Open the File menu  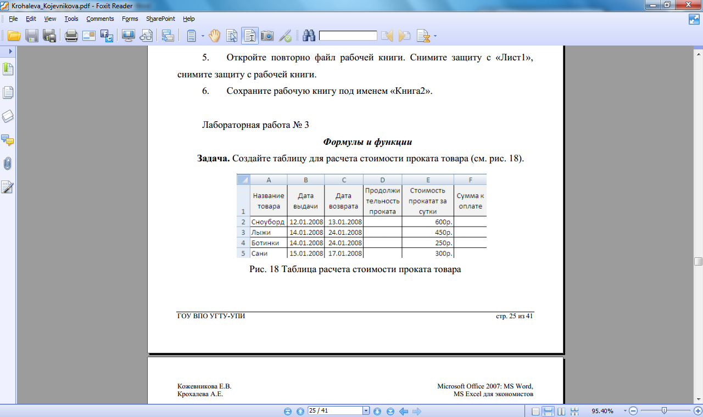coord(13,19)
